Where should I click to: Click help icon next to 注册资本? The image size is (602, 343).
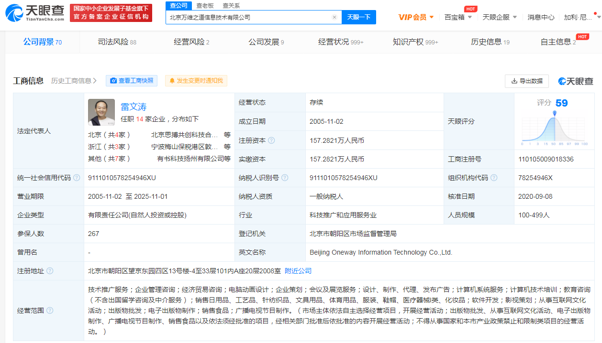(x=272, y=140)
